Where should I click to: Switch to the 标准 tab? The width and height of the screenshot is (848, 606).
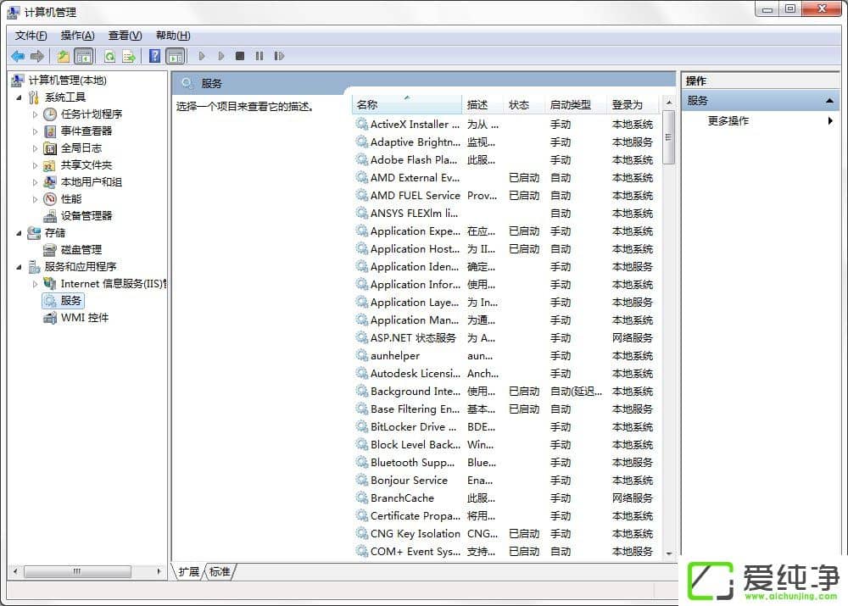click(x=219, y=572)
